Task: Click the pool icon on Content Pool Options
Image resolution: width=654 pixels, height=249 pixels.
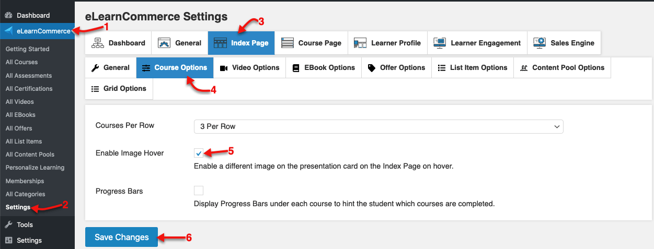Action: (x=524, y=68)
